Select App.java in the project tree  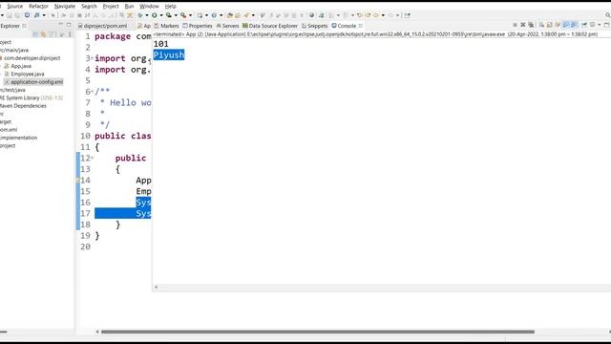point(21,66)
